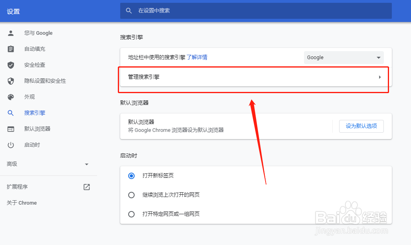The width and height of the screenshot is (411, 245).
Task: Click the 启动时 power icon
Action: pyautogui.click(x=10, y=145)
